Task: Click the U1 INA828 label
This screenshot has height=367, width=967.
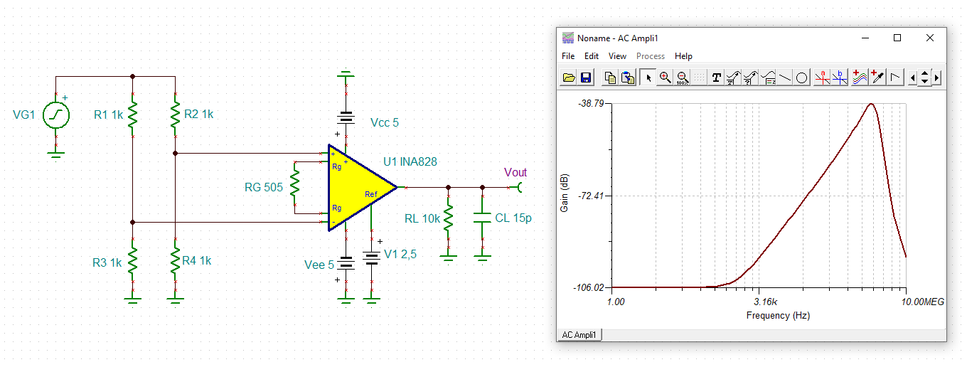Action: click(x=410, y=161)
